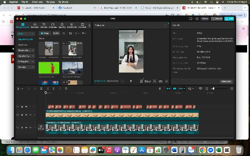250x156 pixels.
Task: Toggle auto snapping in timeline
Action: (x=175, y=89)
